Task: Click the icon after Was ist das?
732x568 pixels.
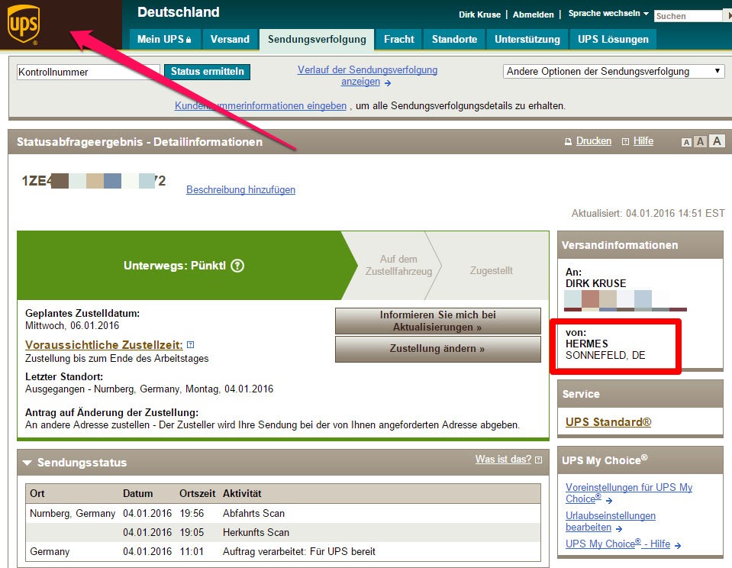Action: [538, 460]
